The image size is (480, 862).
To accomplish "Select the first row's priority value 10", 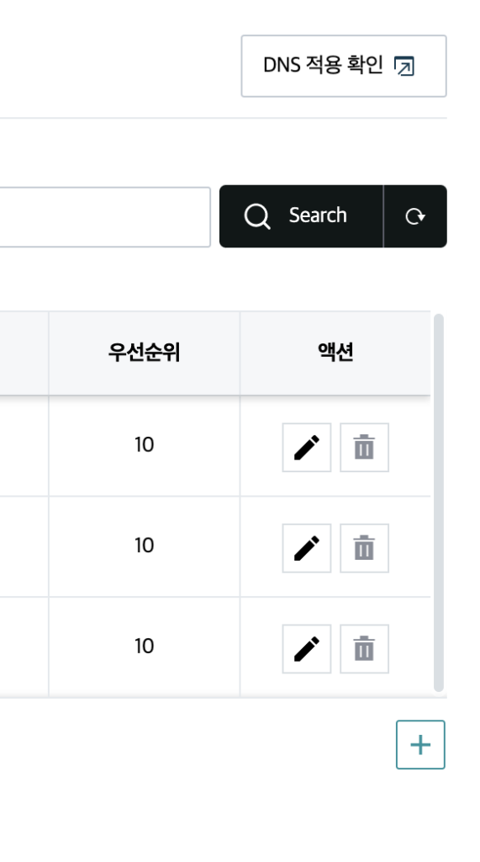I will 144,444.
